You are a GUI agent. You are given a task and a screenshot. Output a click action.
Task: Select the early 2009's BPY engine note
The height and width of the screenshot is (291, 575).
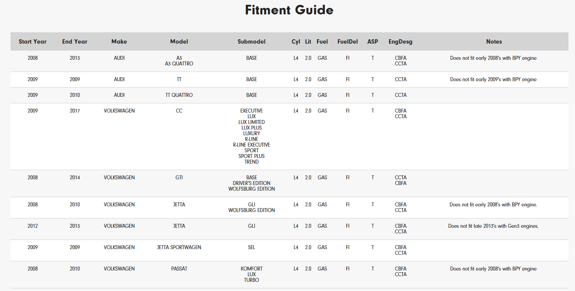tap(493, 79)
